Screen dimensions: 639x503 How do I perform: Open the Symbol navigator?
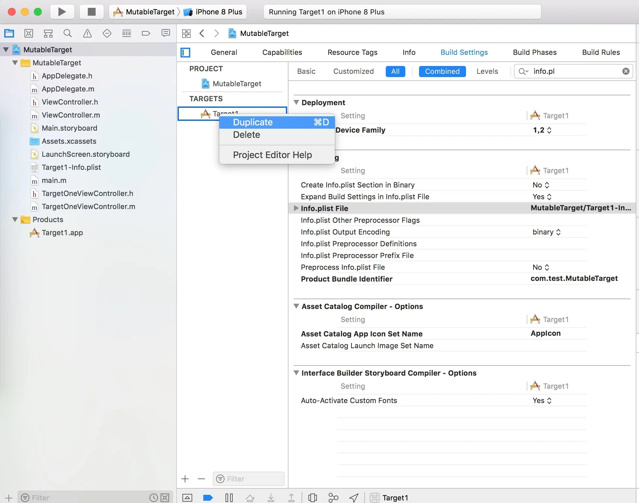point(48,33)
